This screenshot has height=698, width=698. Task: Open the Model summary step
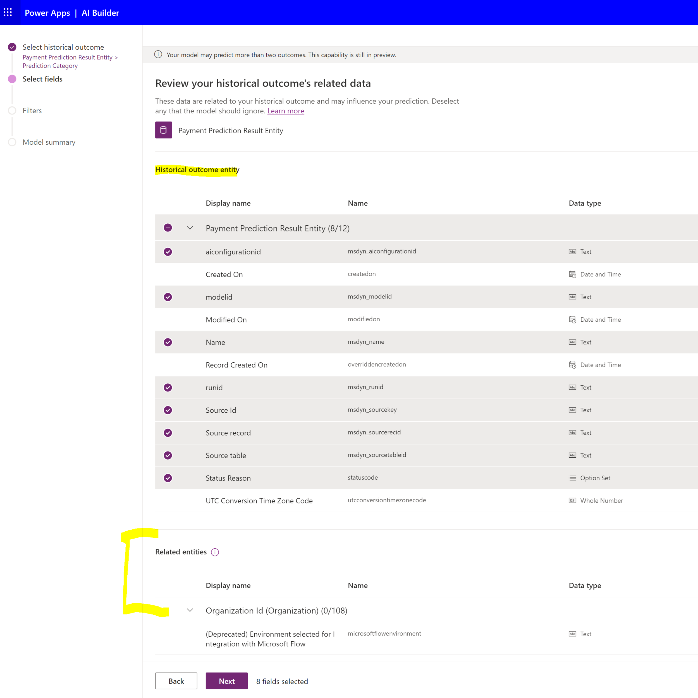pyautogui.click(x=49, y=142)
